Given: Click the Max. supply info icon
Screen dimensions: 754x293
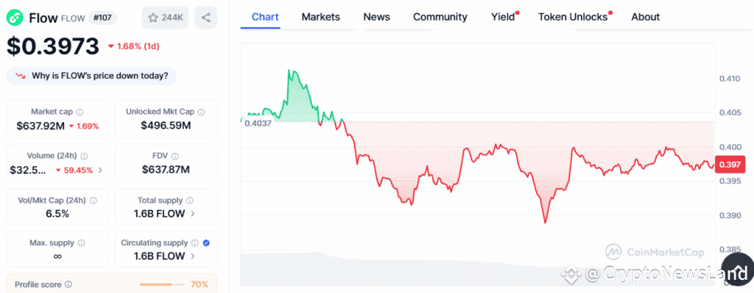Looking at the screenshot, I should [x=81, y=243].
